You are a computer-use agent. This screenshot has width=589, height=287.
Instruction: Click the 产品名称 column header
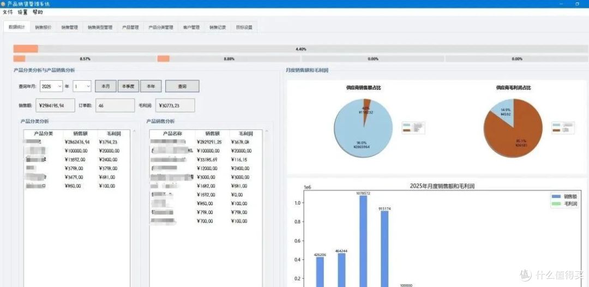point(172,133)
